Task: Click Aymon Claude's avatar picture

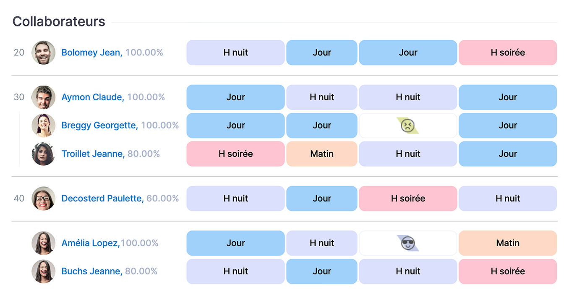Action: point(44,97)
